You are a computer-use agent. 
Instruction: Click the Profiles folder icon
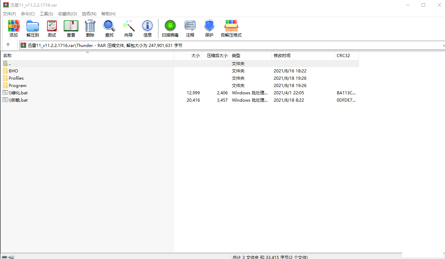point(5,78)
